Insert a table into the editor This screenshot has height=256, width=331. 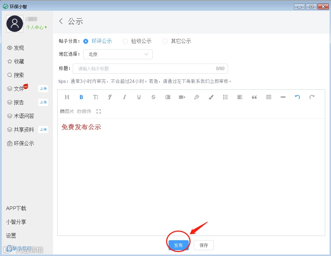point(269,97)
